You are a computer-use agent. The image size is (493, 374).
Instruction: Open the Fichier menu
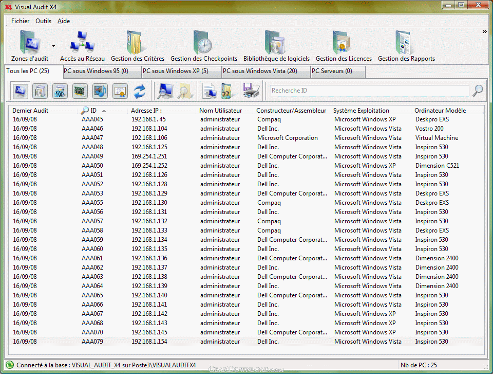21,21
